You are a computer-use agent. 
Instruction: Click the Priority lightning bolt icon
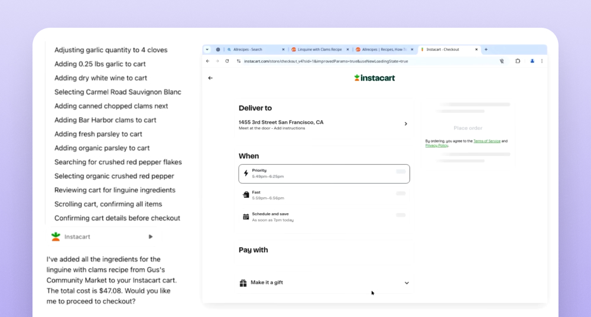(x=246, y=173)
